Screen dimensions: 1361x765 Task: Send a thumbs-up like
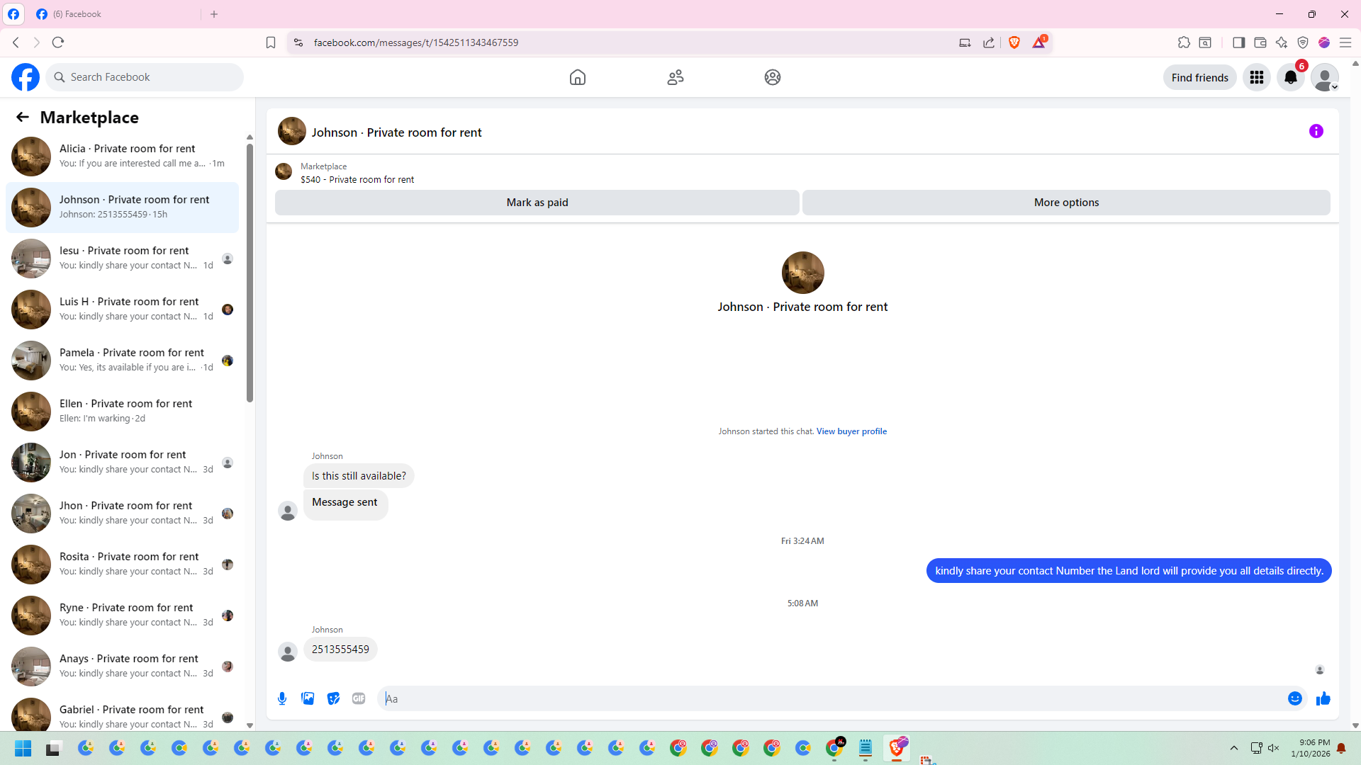[1323, 698]
